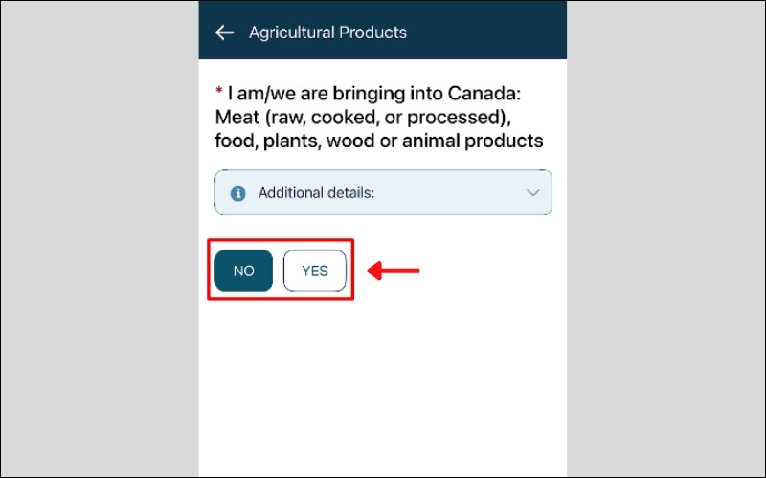This screenshot has width=766, height=478.
Task: Click the word "Meat" in the question
Action: [x=236, y=118]
